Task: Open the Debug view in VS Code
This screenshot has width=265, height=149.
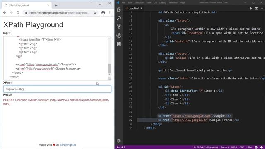Action: [119, 35]
